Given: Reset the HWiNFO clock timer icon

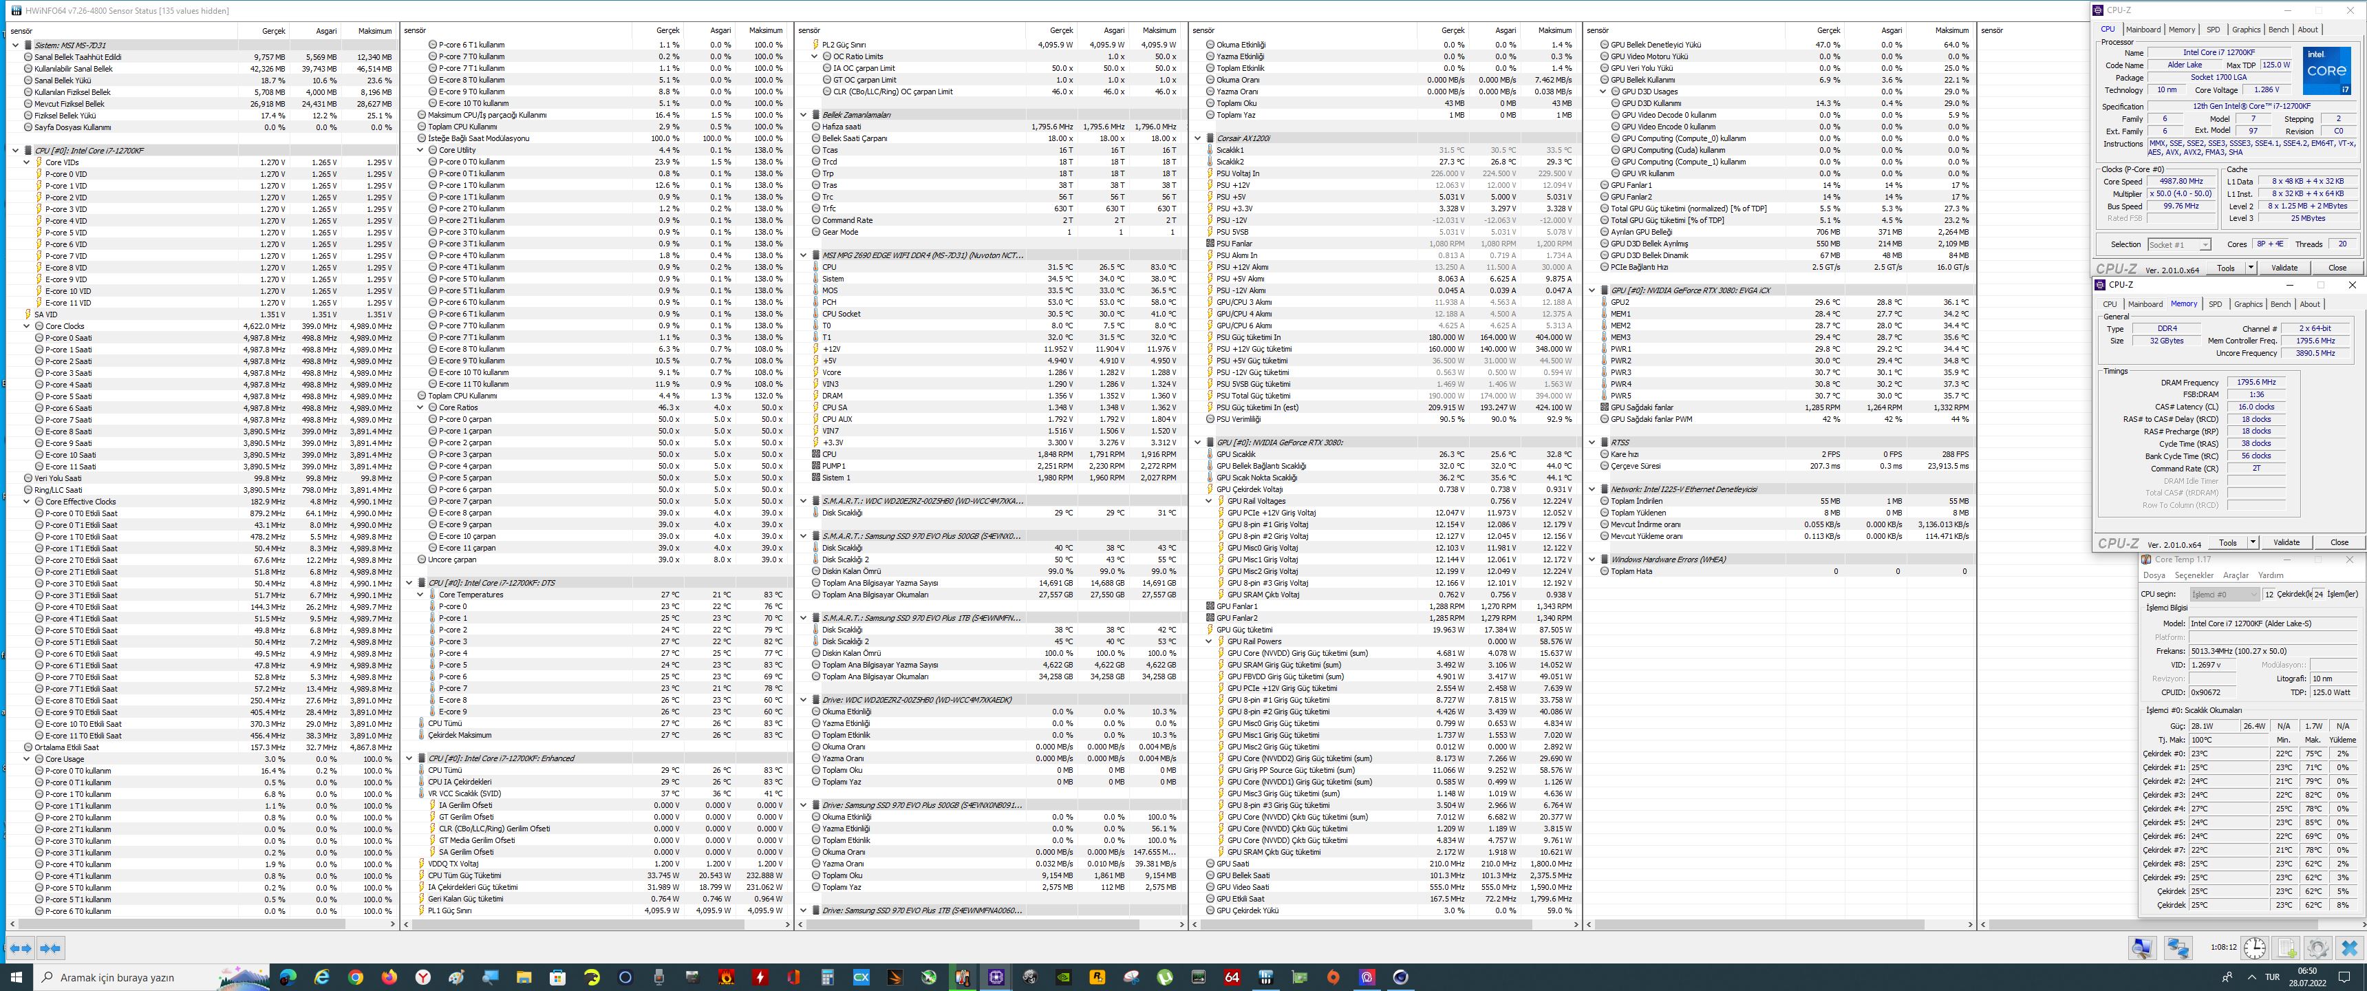Looking at the screenshot, I should [x=2255, y=948].
